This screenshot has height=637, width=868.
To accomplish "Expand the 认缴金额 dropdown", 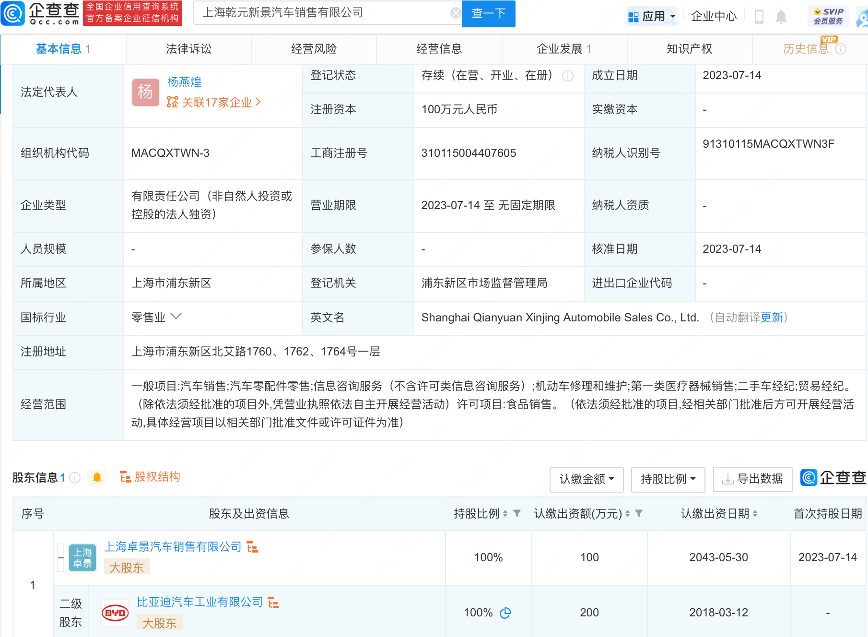I will (586, 479).
